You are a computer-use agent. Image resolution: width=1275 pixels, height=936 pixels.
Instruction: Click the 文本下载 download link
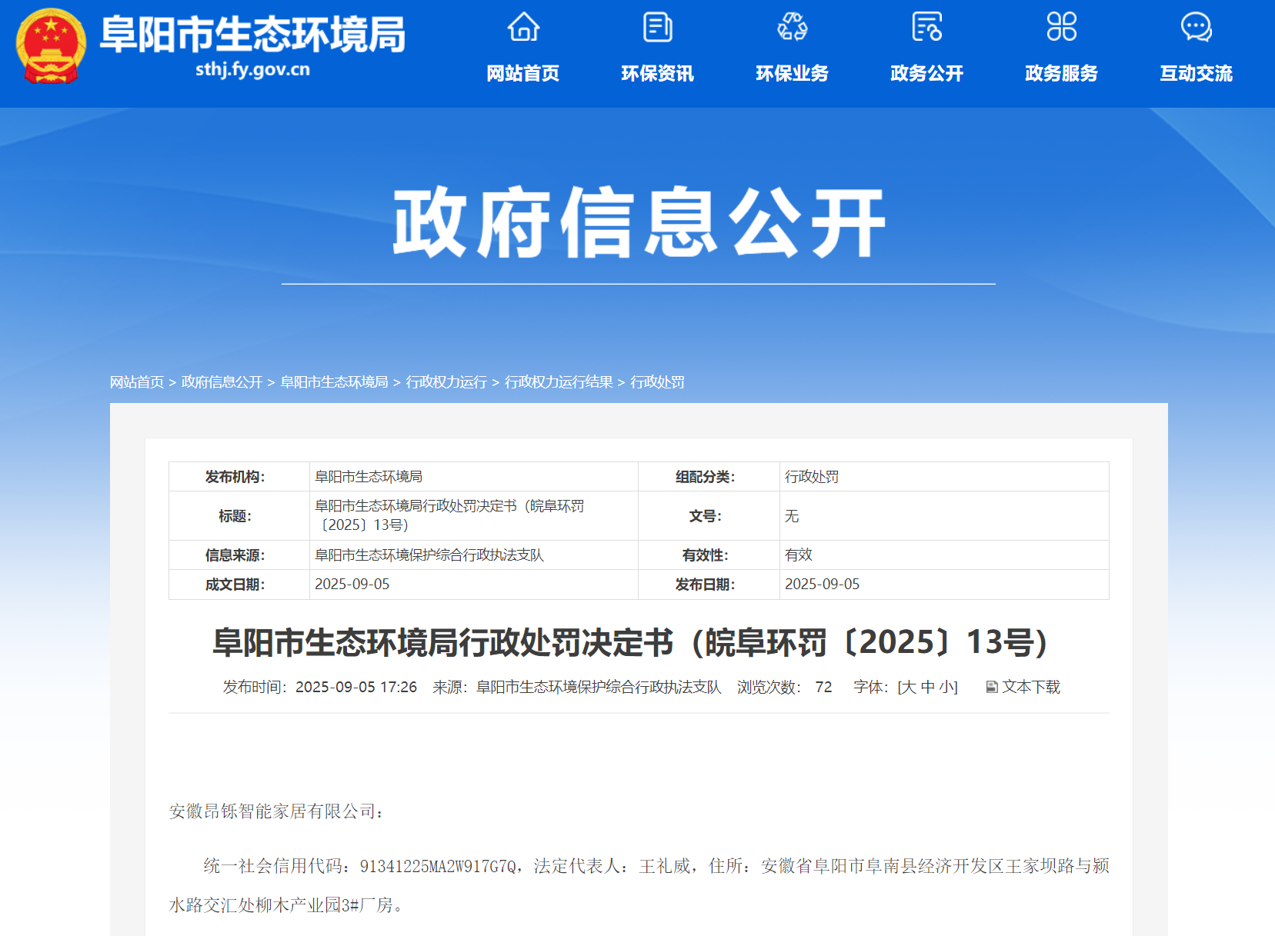[x=1031, y=687]
